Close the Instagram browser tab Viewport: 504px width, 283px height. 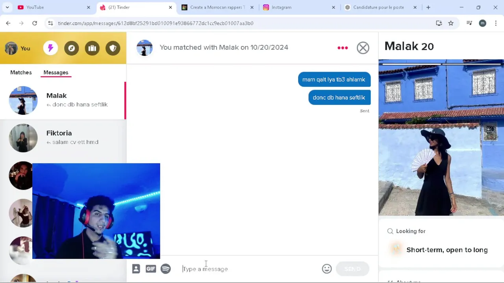(x=334, y=7)
